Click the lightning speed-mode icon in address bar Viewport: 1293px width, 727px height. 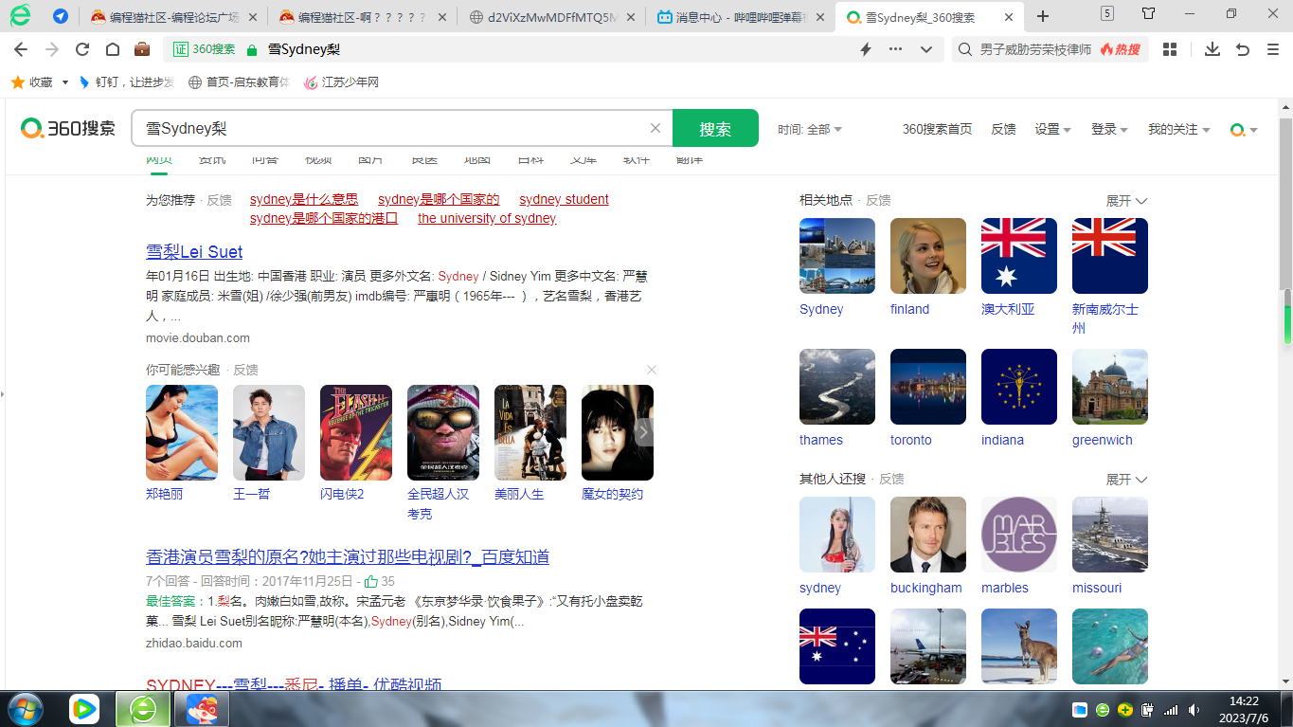865,49
